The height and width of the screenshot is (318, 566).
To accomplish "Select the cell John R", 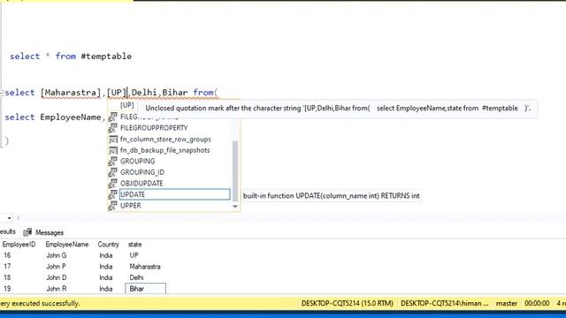I will point(57,289).
